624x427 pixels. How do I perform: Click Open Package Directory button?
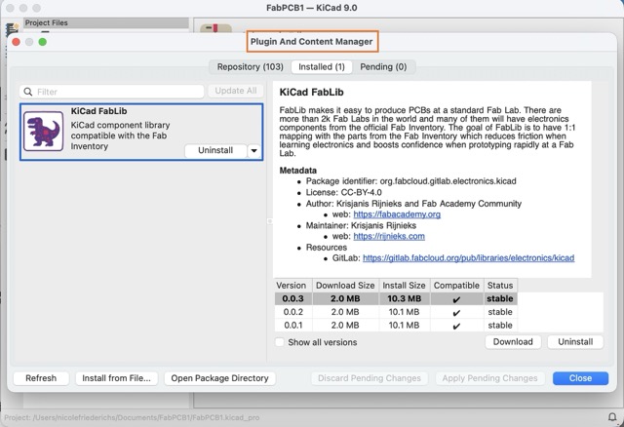[x=219, y=378]
